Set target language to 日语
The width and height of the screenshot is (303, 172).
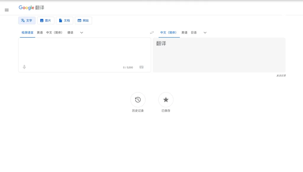194,33
